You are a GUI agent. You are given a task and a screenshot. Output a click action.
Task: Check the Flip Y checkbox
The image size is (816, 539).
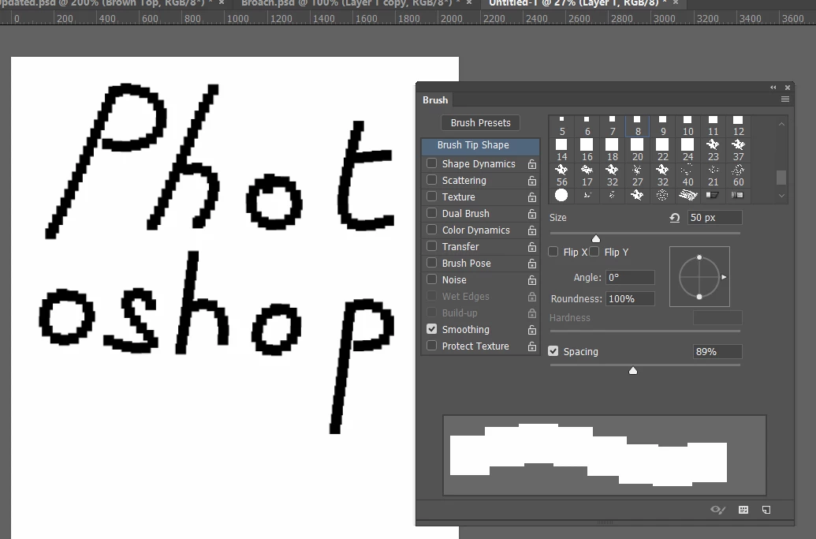(594, 252)
